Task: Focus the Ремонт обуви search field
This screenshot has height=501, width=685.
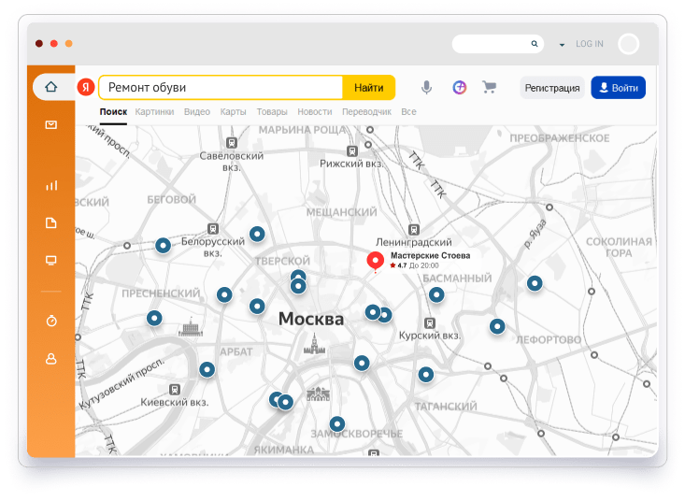Action: (x=221, y=88)
